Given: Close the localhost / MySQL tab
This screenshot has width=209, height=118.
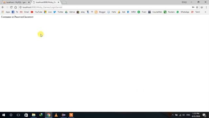Looking at the screenshot, I should click(29, 2).
